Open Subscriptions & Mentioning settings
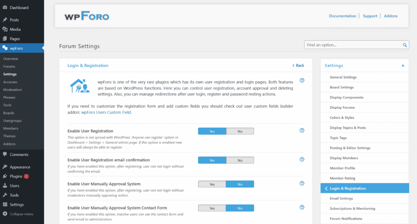The width and height of the screenshot is (417, 224). coord(352,208)
